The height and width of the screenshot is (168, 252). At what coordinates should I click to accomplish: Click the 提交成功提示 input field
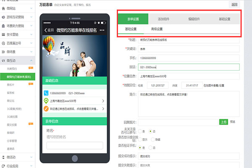[189, 156]
